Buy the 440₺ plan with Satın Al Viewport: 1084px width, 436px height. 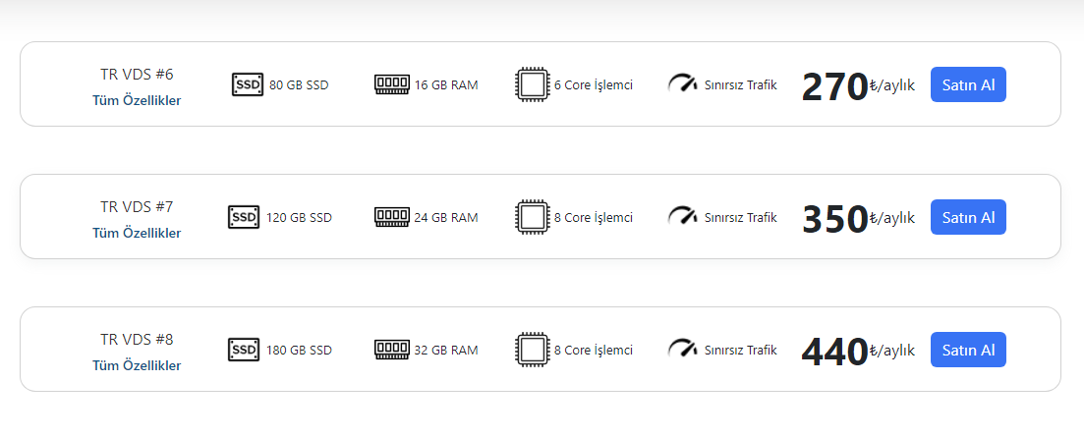[x=968, y=350]
